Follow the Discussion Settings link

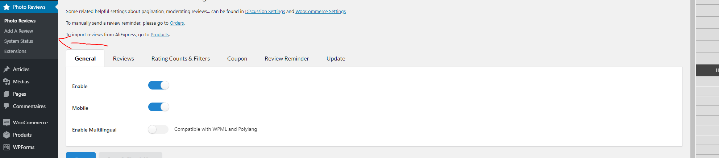point(265,12)
